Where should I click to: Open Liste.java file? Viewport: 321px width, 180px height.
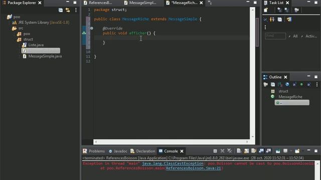(33, 45)
